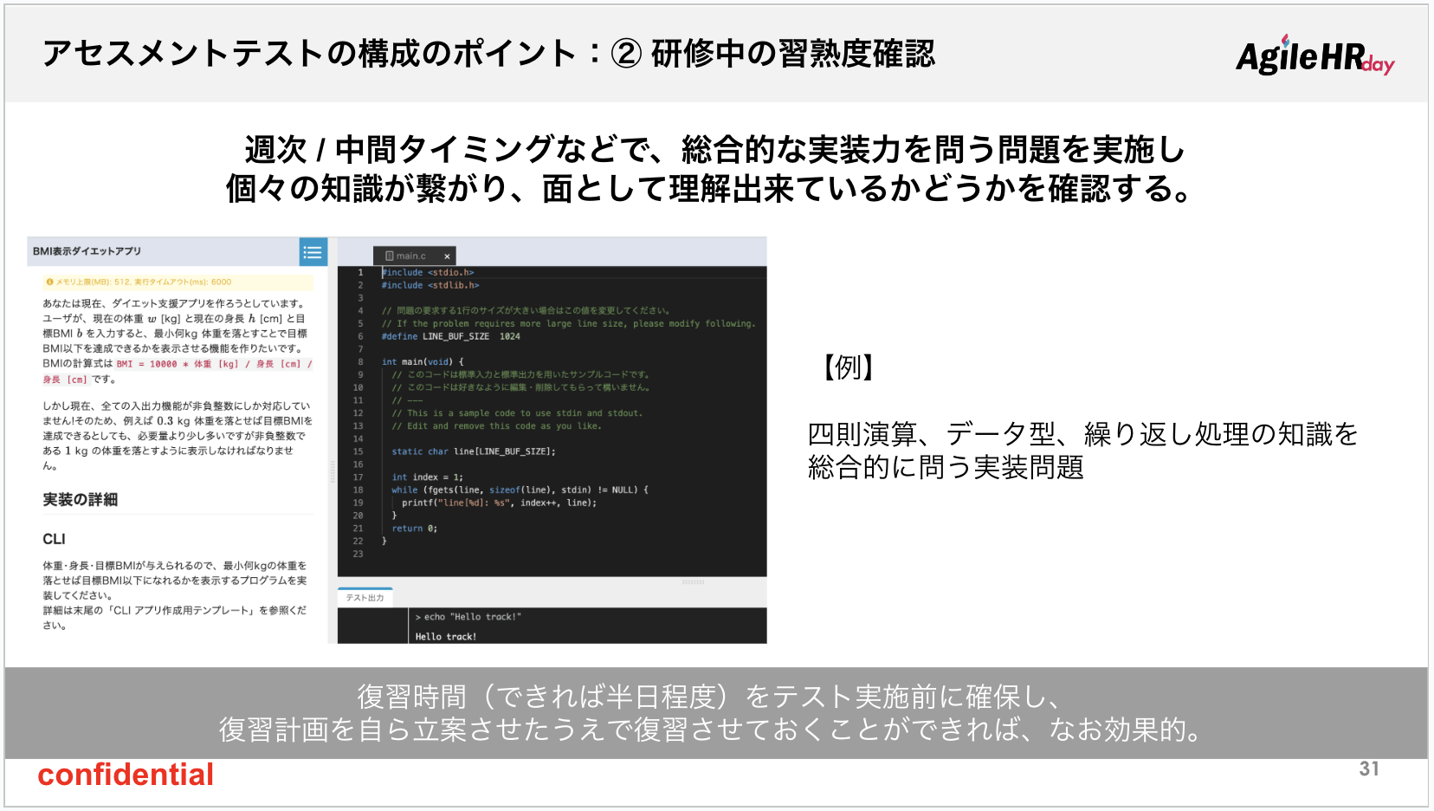Image resolution: width=1434 pixels, height=811 pixels.
Task: Click the slide page number 31
Action: [1368, 769]
